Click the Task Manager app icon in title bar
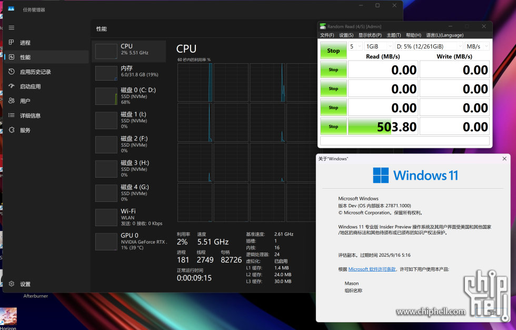516x330 pixels. click(11, 9)
